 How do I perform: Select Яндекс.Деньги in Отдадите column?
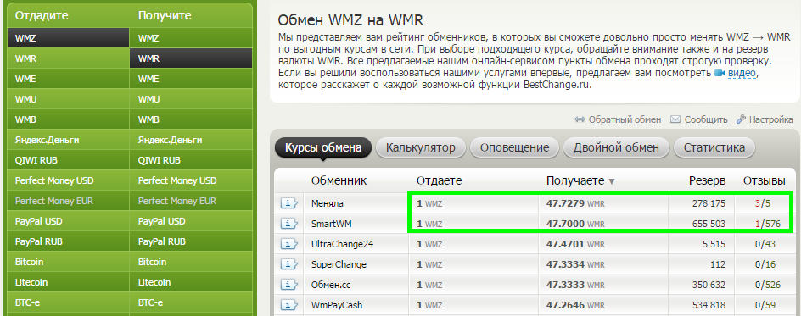(x=68, y=140)
